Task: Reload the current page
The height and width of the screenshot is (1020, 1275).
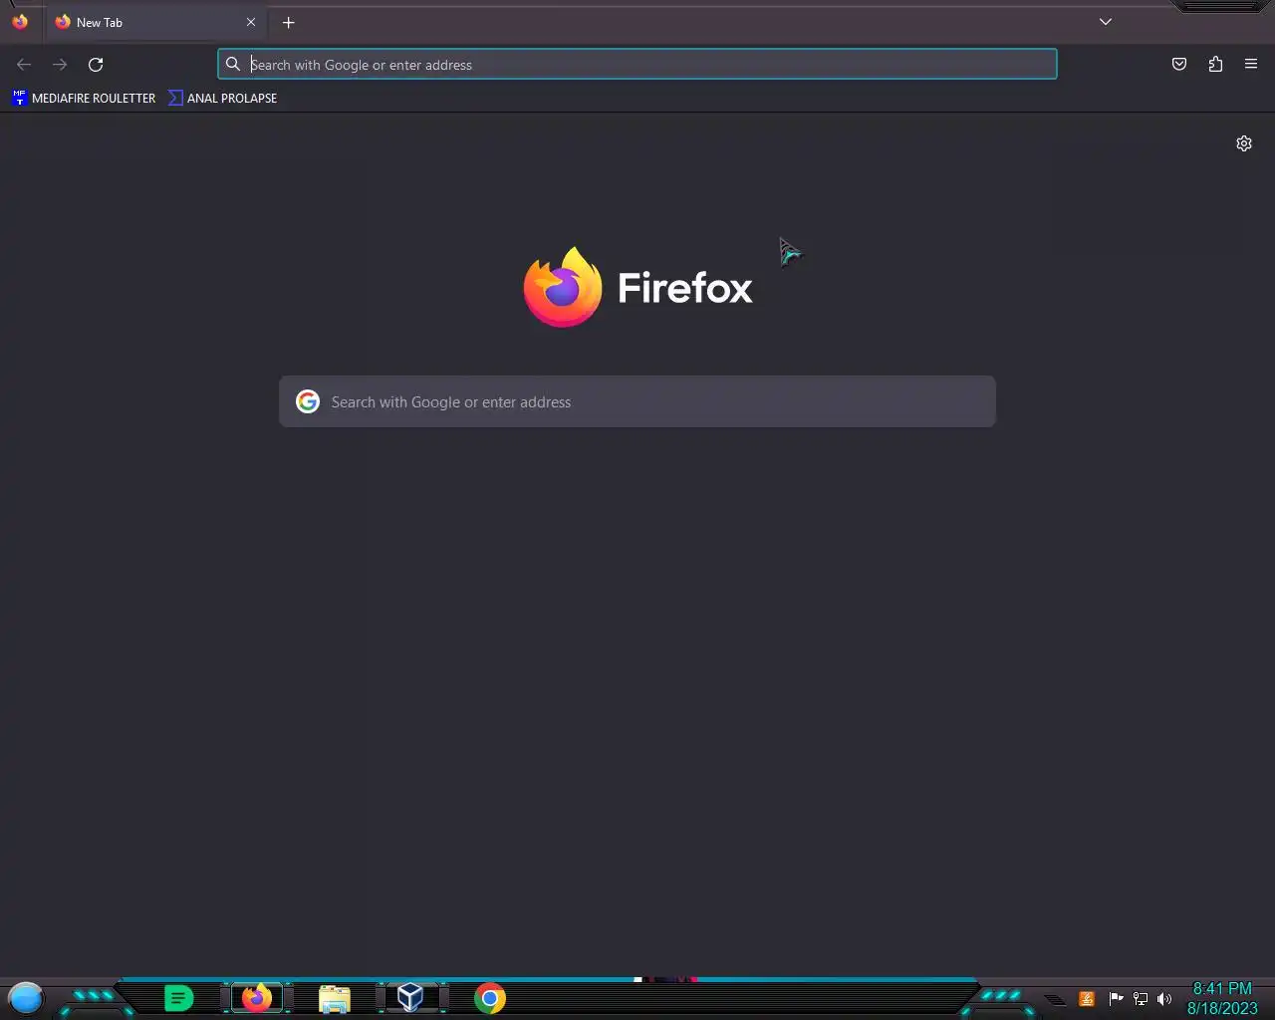Action: pyautogui.click(x=96, y=65)
